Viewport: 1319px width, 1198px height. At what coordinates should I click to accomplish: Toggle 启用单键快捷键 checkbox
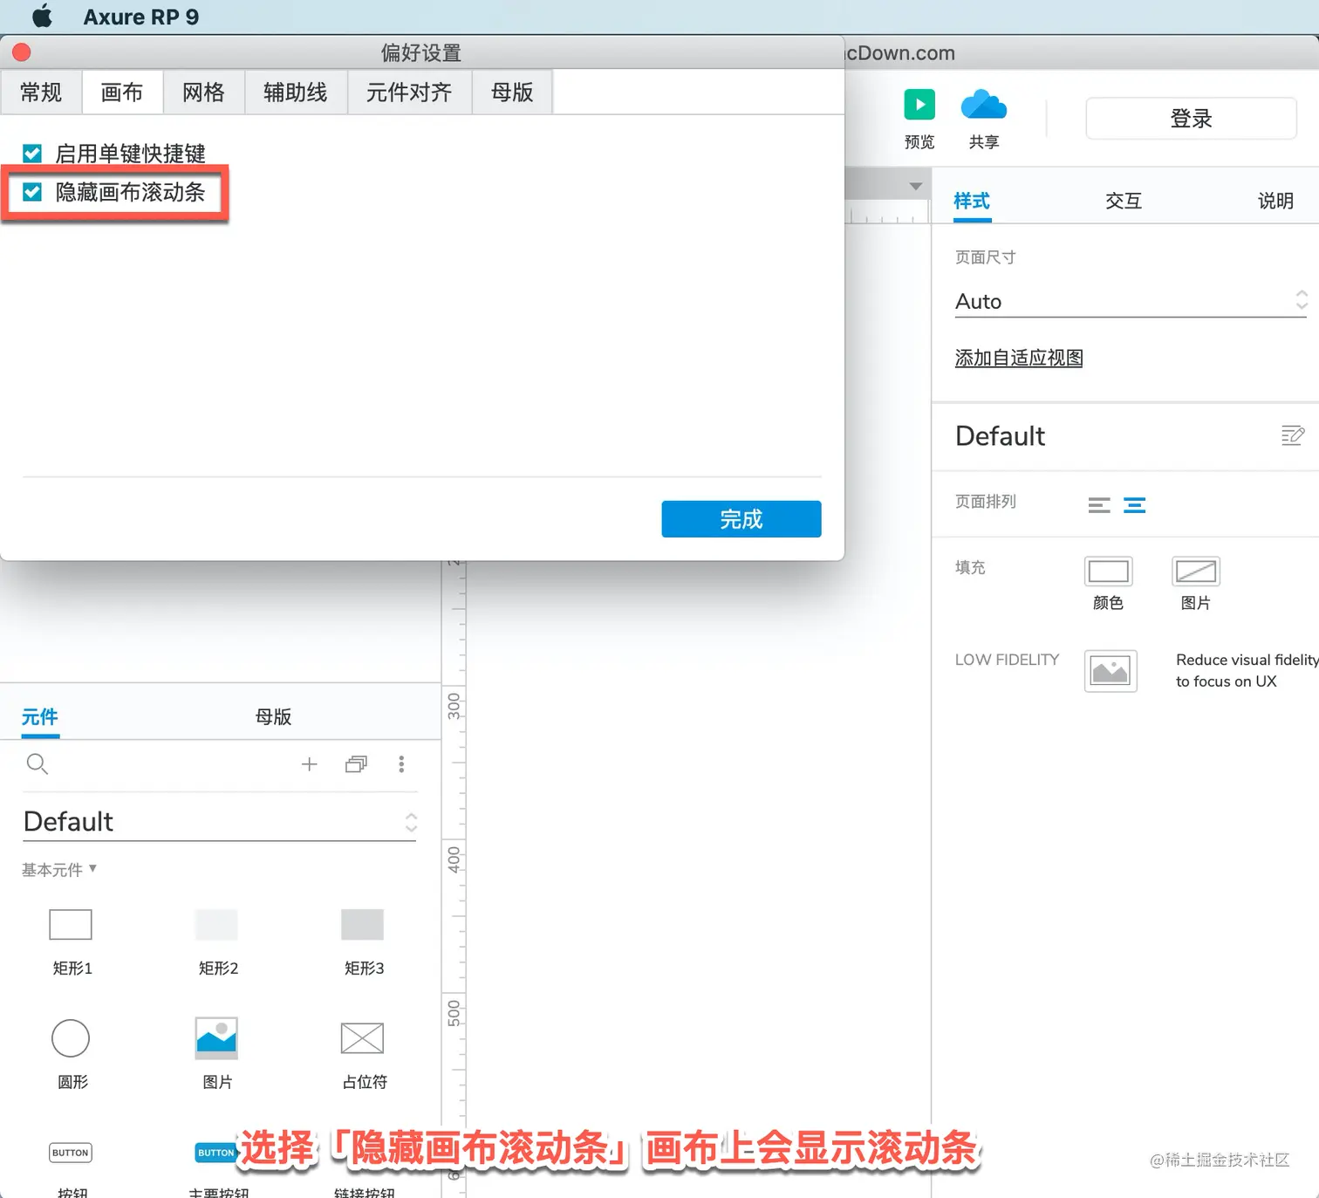coord(32,154)
